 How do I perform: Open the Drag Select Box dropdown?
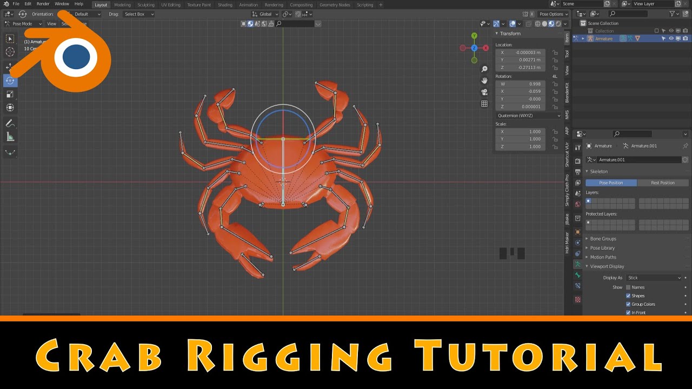tap(138, 14)
